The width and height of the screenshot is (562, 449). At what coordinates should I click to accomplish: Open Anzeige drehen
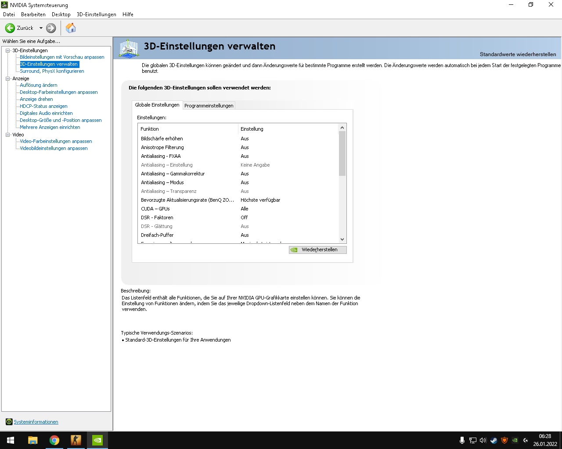pos(36,99)
